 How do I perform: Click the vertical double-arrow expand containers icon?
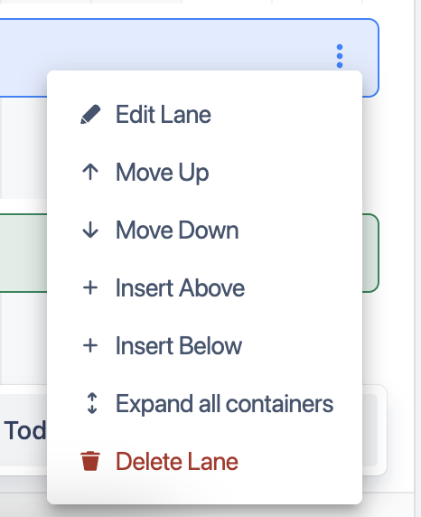pos(92,403)
